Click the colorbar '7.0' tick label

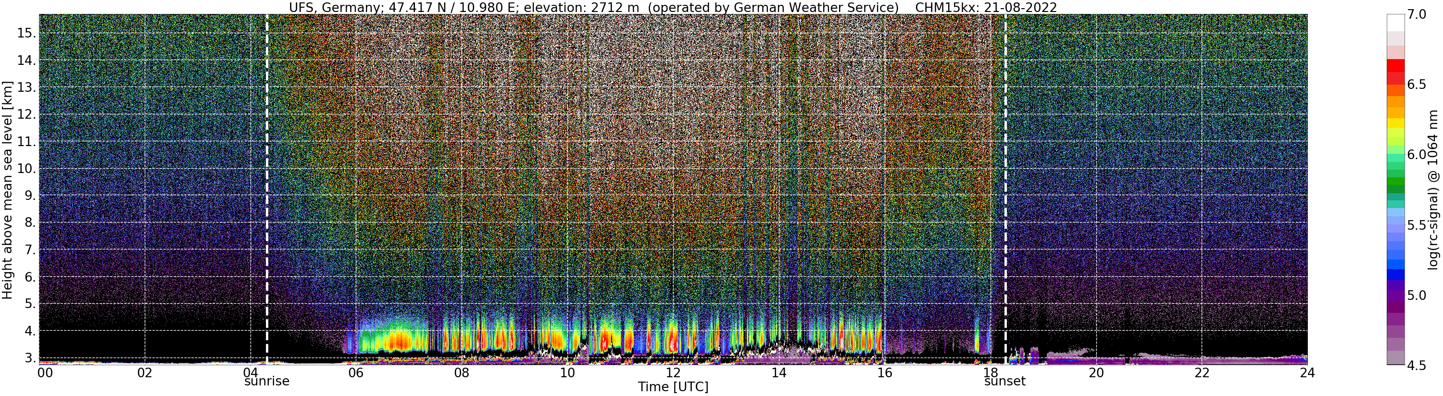[x=1417, y=14]
